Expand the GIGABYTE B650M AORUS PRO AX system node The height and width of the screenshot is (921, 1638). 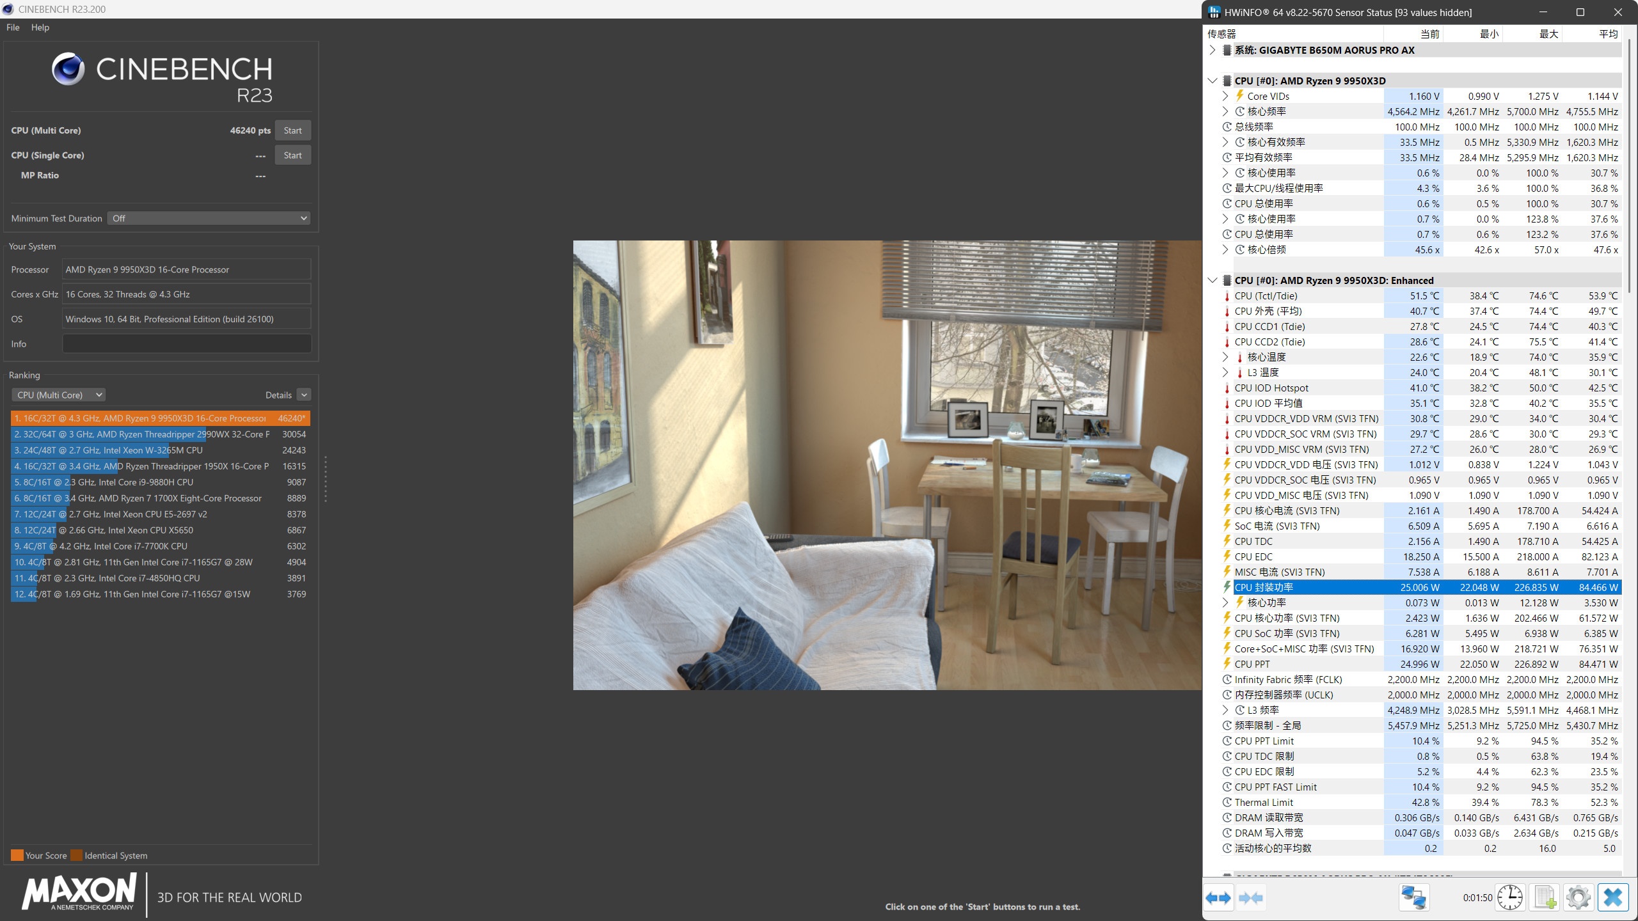pyautogui.click(x=1212, y=50)
